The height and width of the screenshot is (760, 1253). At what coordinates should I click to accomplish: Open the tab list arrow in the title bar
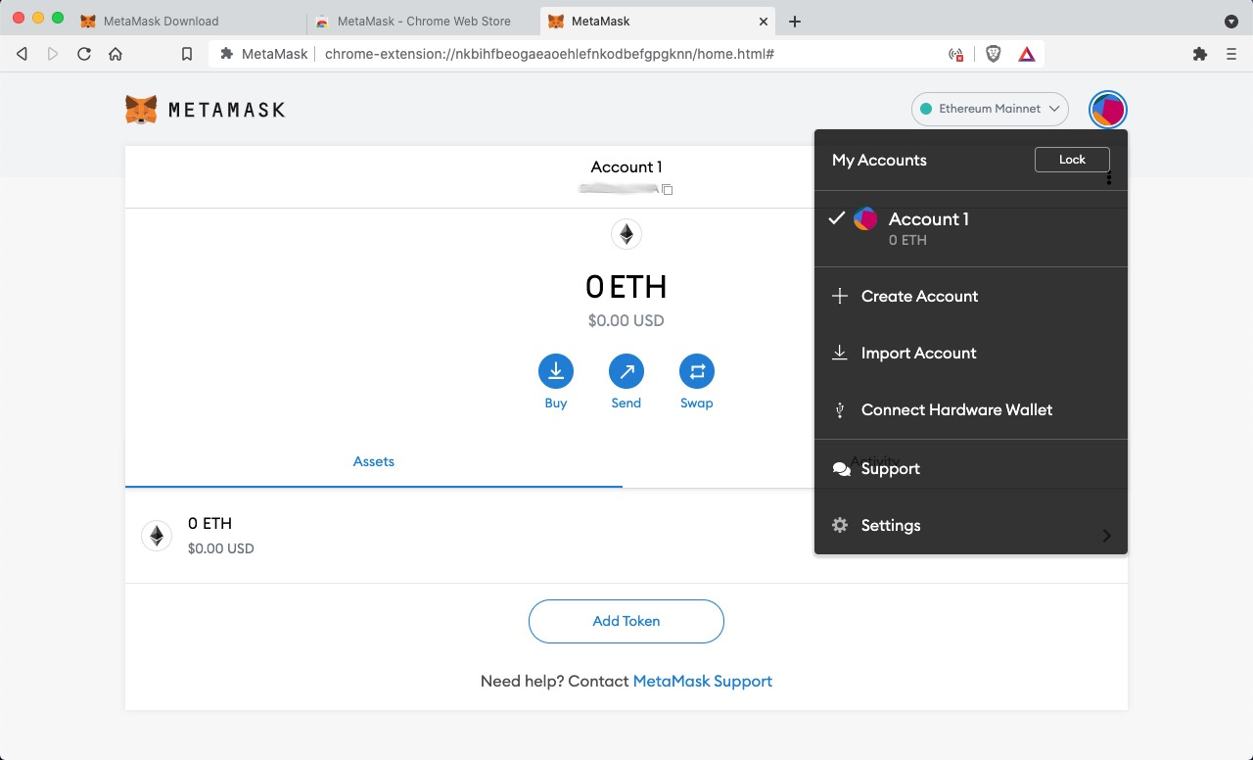(x=1231, y=21)
